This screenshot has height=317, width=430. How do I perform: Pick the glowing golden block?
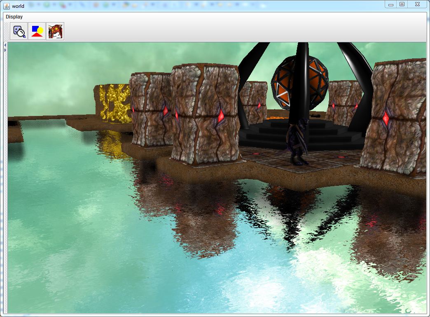113,103
